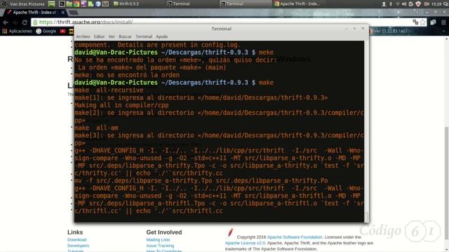Click the Chrome extension icon beside menu
Image resolution: width=449 pixels, height=252 pixels.
click(433, 22)
